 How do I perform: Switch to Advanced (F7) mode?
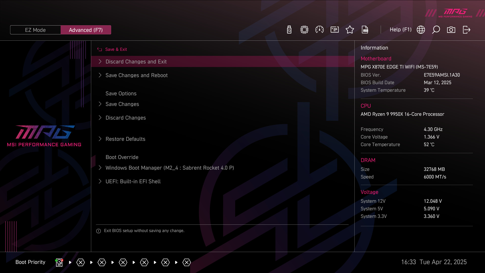point(86,30)
